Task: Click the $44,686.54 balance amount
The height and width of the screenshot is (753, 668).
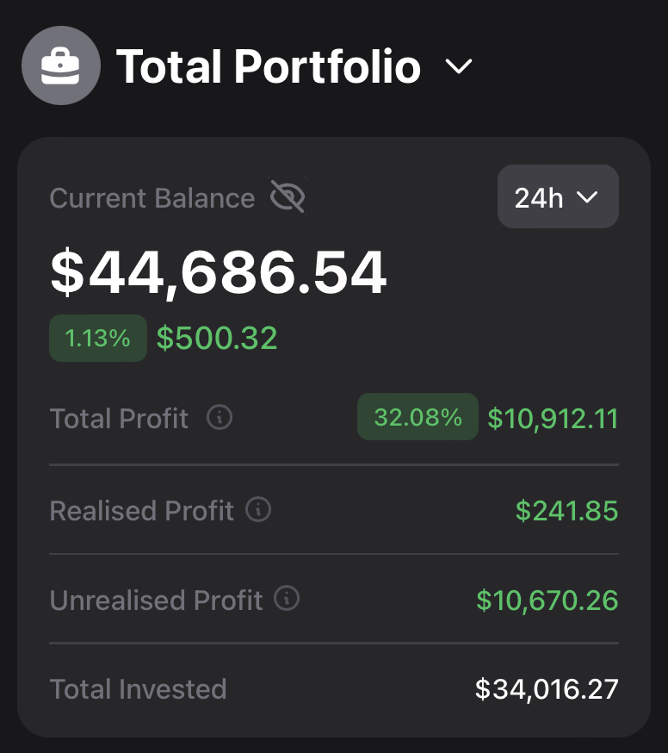Action: (x=219, y=273)
